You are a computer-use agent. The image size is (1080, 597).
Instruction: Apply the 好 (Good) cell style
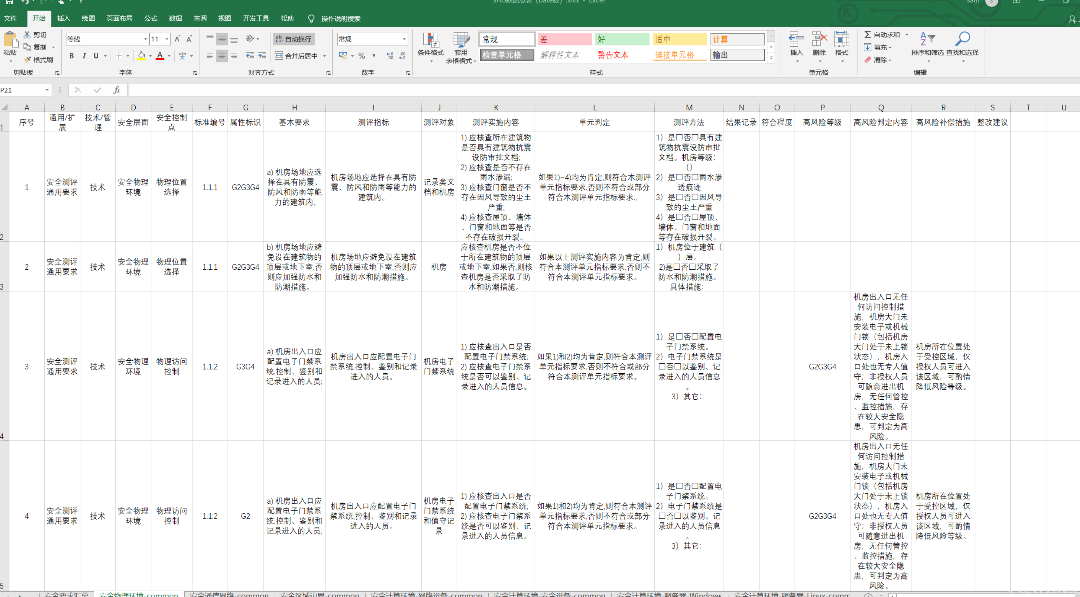(622, 39)
